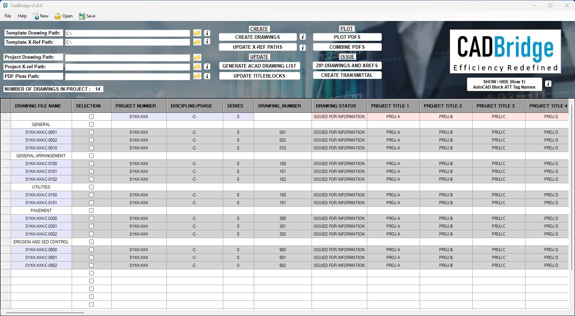Click drawing number cell 150
Image resolution: width=575 pixels, height=316 pixels.
(283, 195)
